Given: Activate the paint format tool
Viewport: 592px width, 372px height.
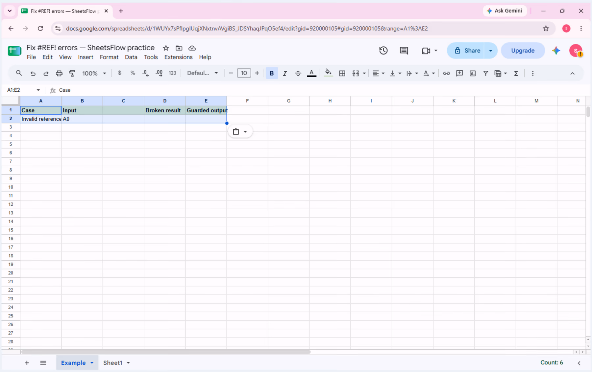Looking at the screenshot, I should 72,73.
